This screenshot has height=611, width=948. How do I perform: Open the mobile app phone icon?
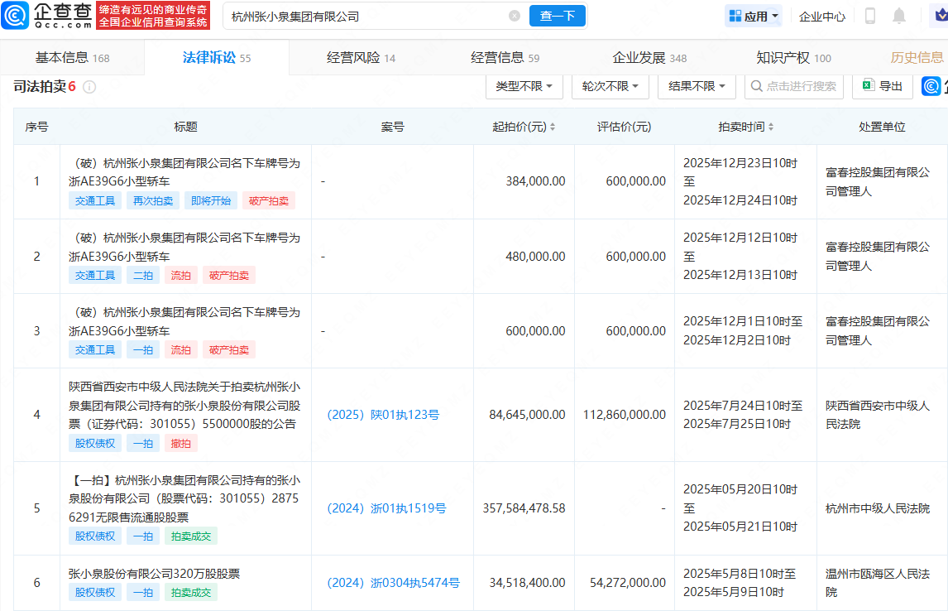870,16
